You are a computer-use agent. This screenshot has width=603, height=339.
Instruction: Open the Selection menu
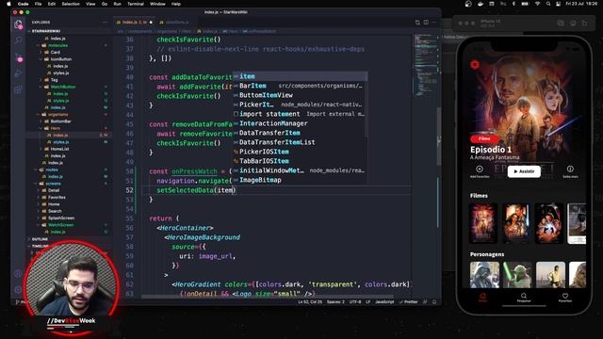coord(71,4)
